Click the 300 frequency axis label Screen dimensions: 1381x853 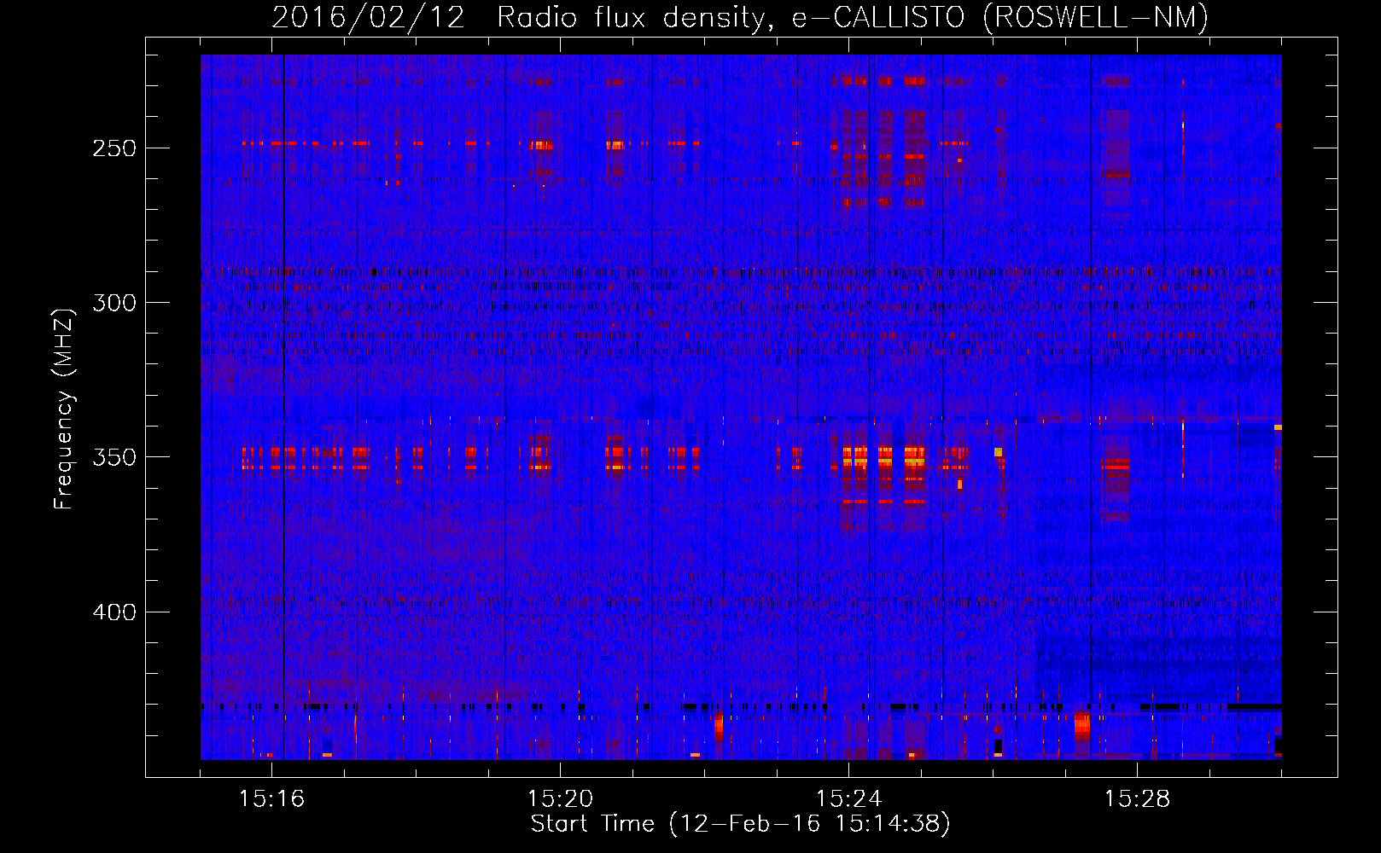pyautogui.click(x=114, y=303)
